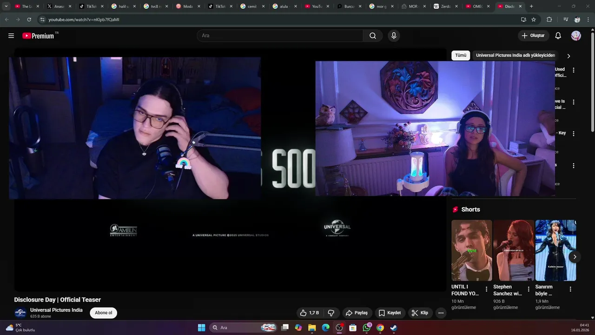The image size is (595, 335).
Task: Open the Universal Pictures India channel link
Action: (x=56, y=310)
